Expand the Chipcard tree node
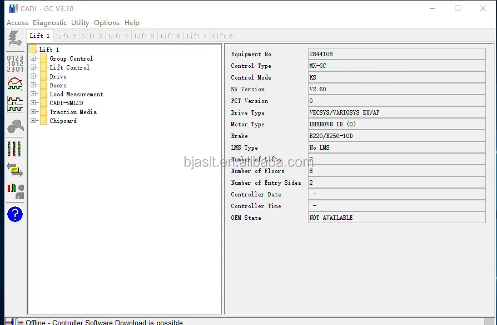The height and width of the screenshot is (325, 497). 33,121
